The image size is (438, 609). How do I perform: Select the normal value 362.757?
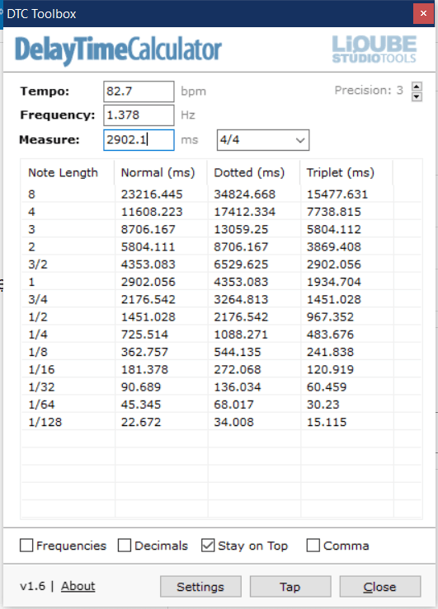coord(144,352)
